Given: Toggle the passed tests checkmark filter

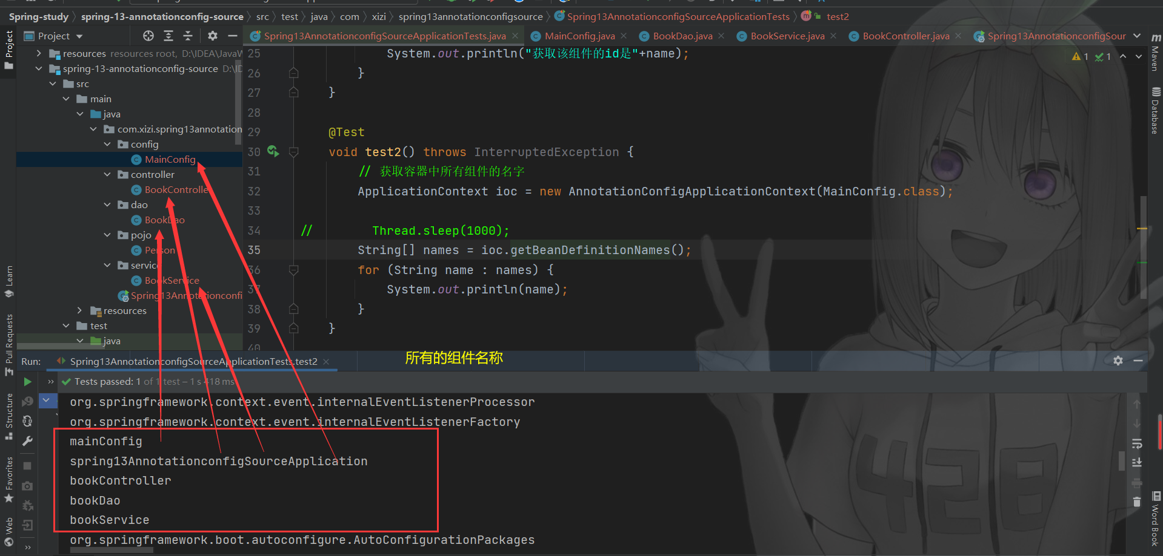Looking at the screenshot, I should tap(67, 382).
